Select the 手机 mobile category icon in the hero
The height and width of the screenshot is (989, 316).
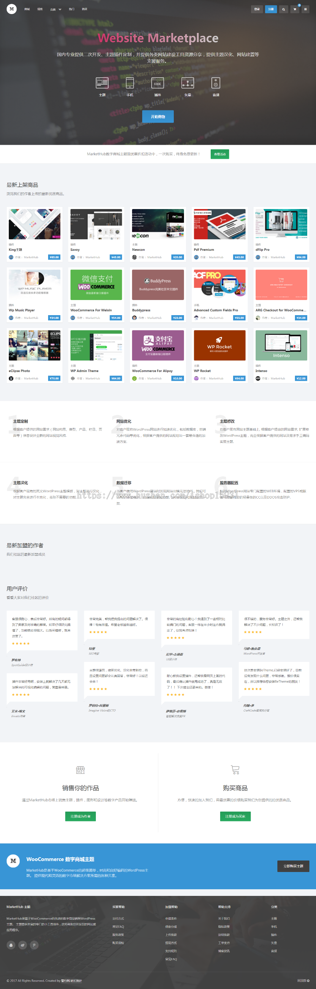pos(130,83)
